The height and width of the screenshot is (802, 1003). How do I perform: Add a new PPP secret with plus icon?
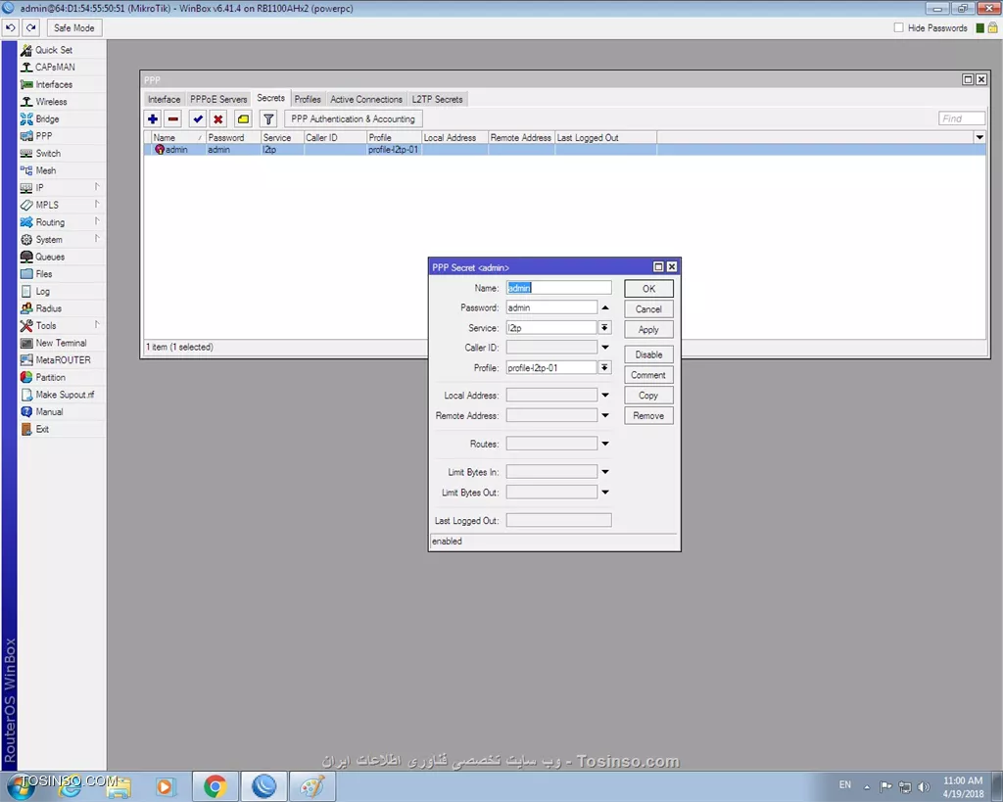coord(153,118)
